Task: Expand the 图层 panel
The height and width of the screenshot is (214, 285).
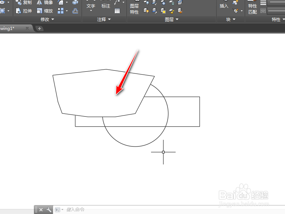Action: coord(172,19)
